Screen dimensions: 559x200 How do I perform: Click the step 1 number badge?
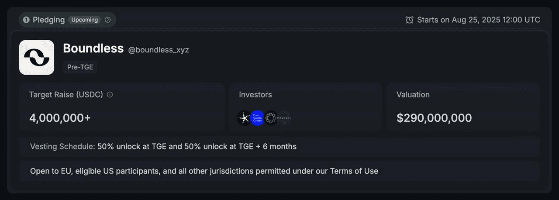pyautogui.click(x=26, y=20)
